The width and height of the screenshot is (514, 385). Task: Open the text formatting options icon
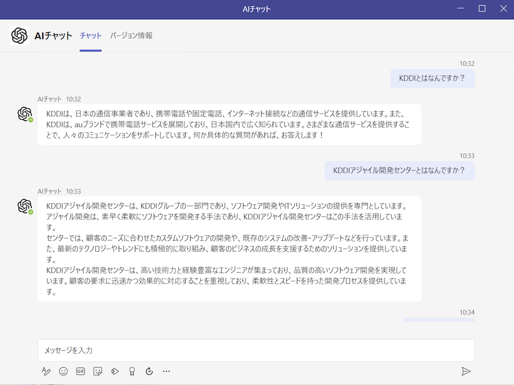46,371
